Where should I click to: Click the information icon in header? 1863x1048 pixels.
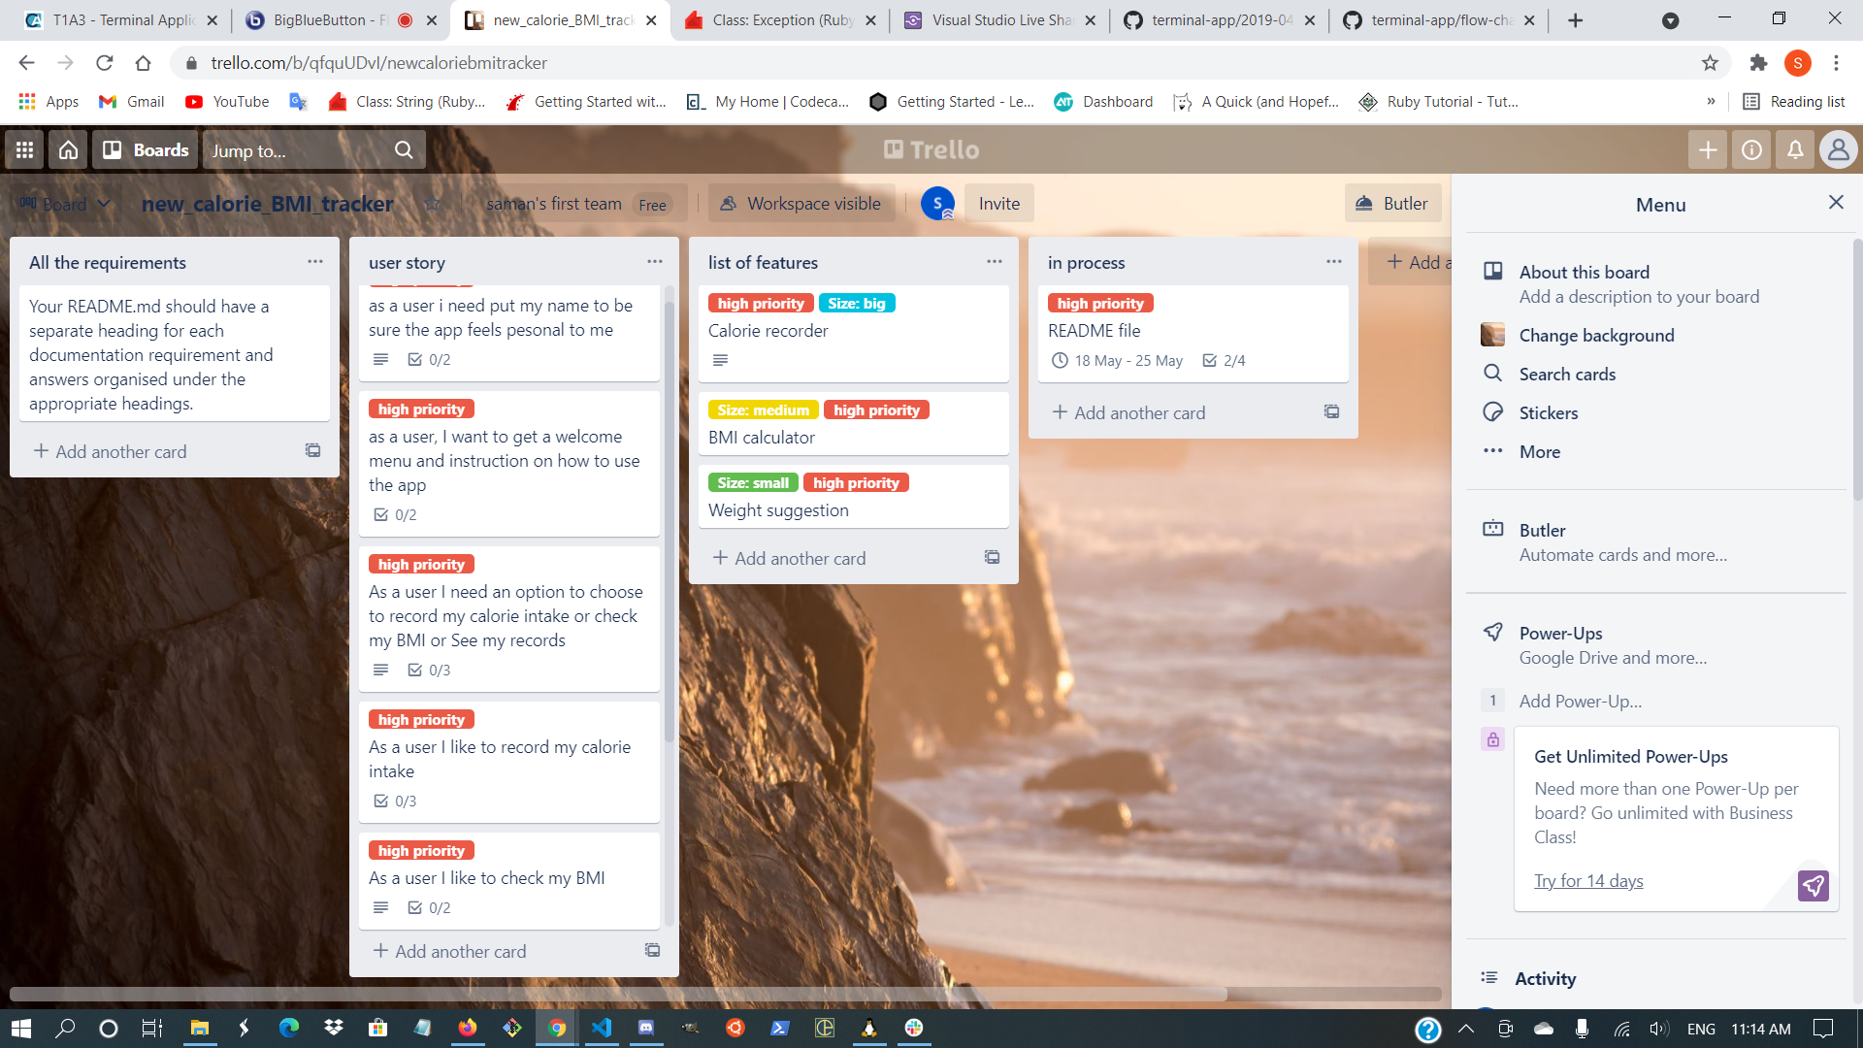(1751, 150)
